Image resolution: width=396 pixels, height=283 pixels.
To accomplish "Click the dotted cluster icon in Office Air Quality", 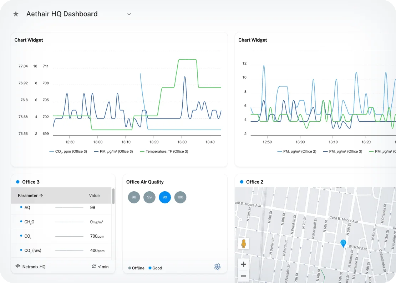I will (x=218, y=267).
